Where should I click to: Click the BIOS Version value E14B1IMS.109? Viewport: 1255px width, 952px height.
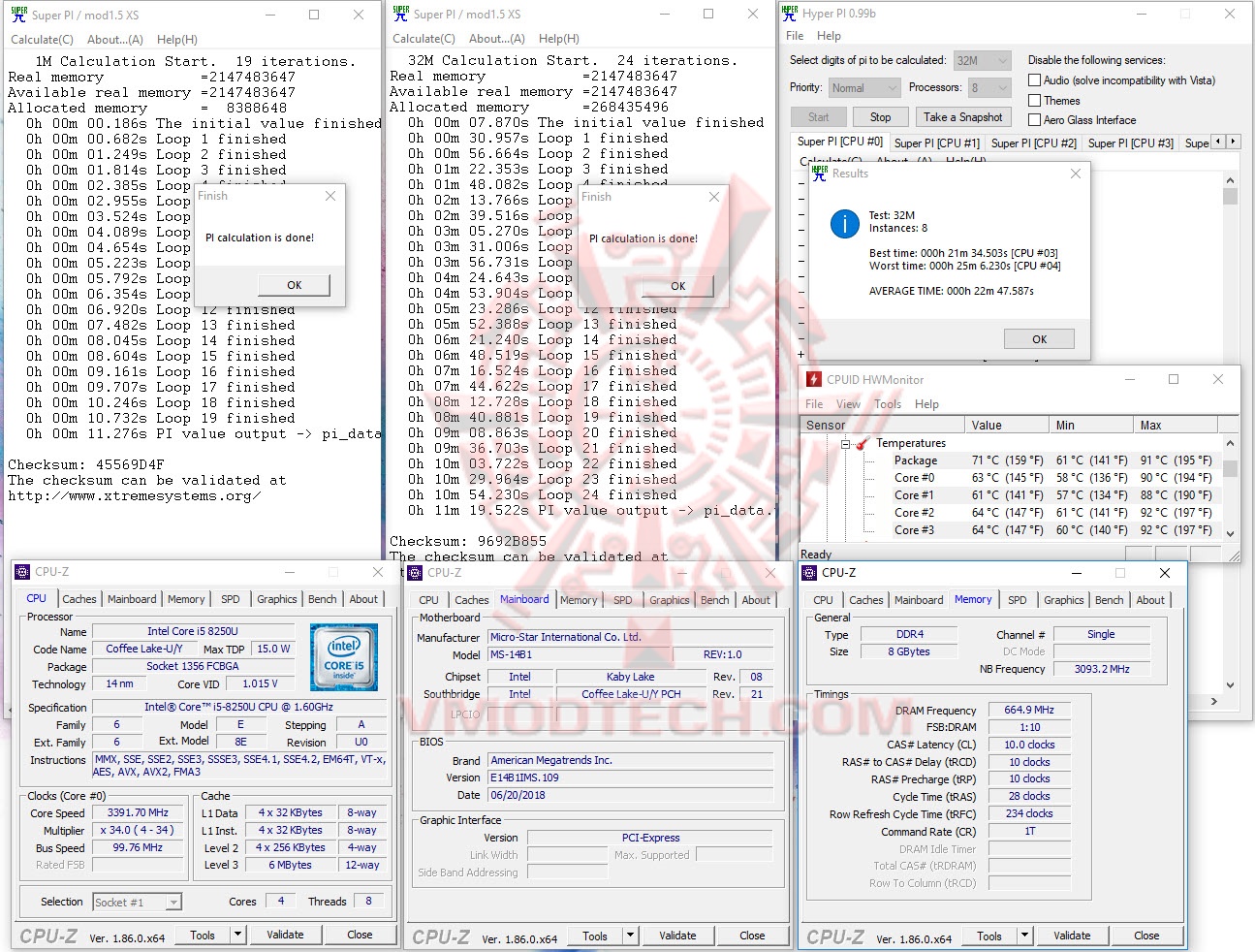tap(631, 777)
